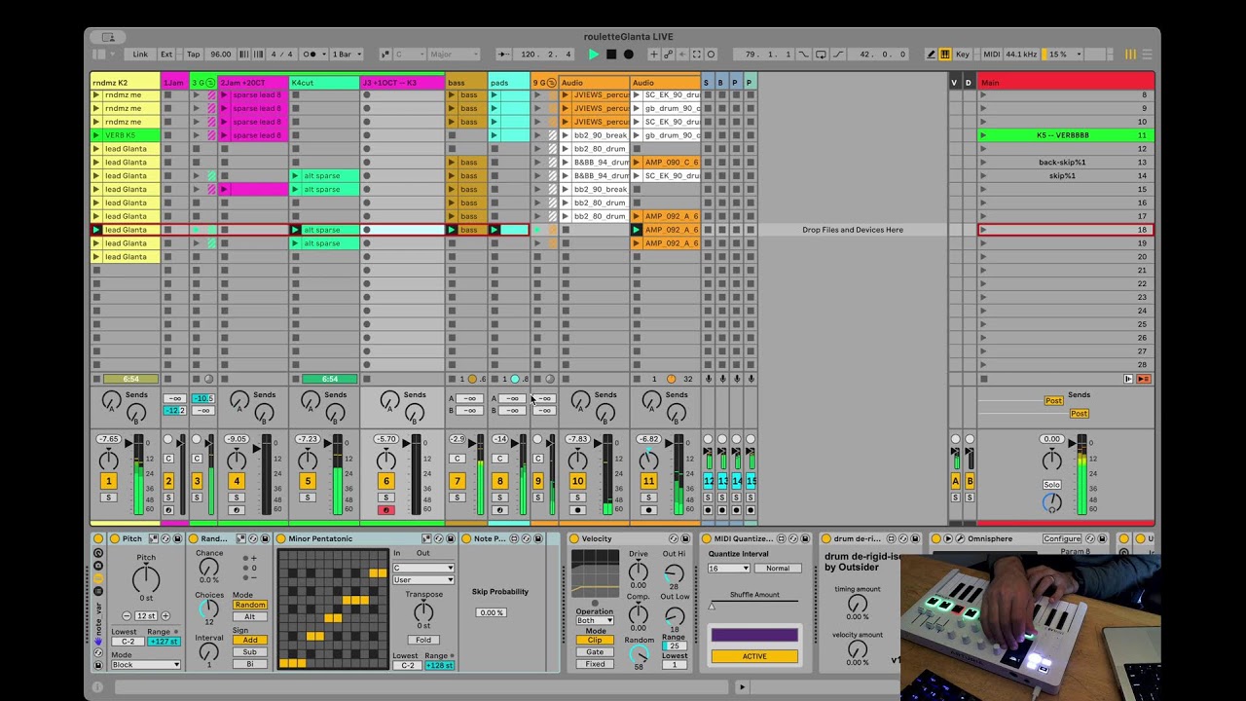Viewport: 1246px width, 701px height.
Task: Click the Capture MIDI icon
Action: (699, 55)
